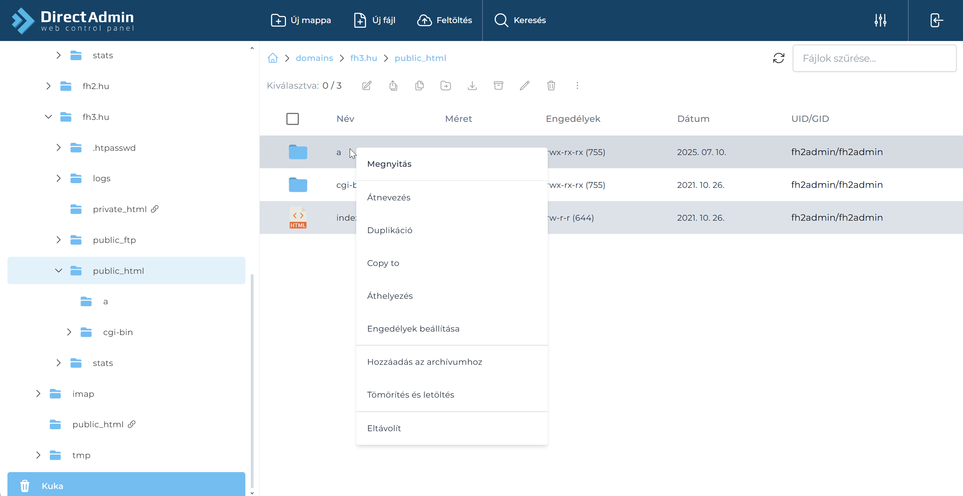Expand the imap tree folder
This screenshot has height=496, width=963.
[x=38, y=394]
